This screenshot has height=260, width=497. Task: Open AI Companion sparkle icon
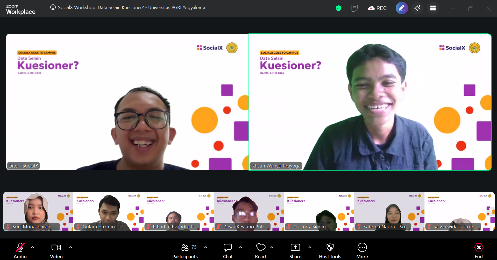(417, 8)
